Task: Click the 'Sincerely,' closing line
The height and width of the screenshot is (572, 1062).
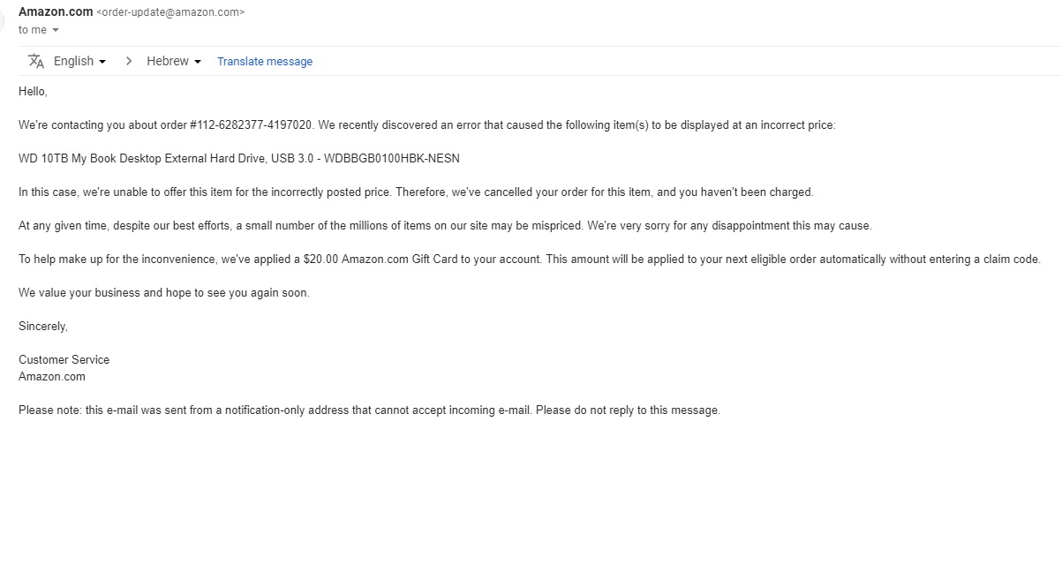Action: (43, 327)
